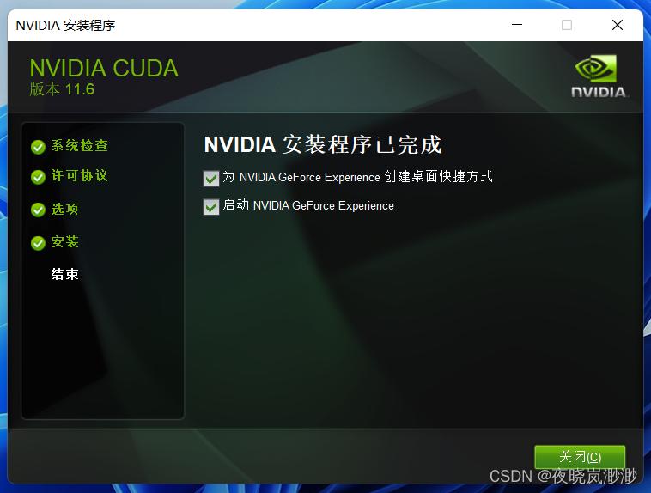Select the 许可协议 step in the sidebar
The height and width of the screenshot is (493, 651).
79,176
